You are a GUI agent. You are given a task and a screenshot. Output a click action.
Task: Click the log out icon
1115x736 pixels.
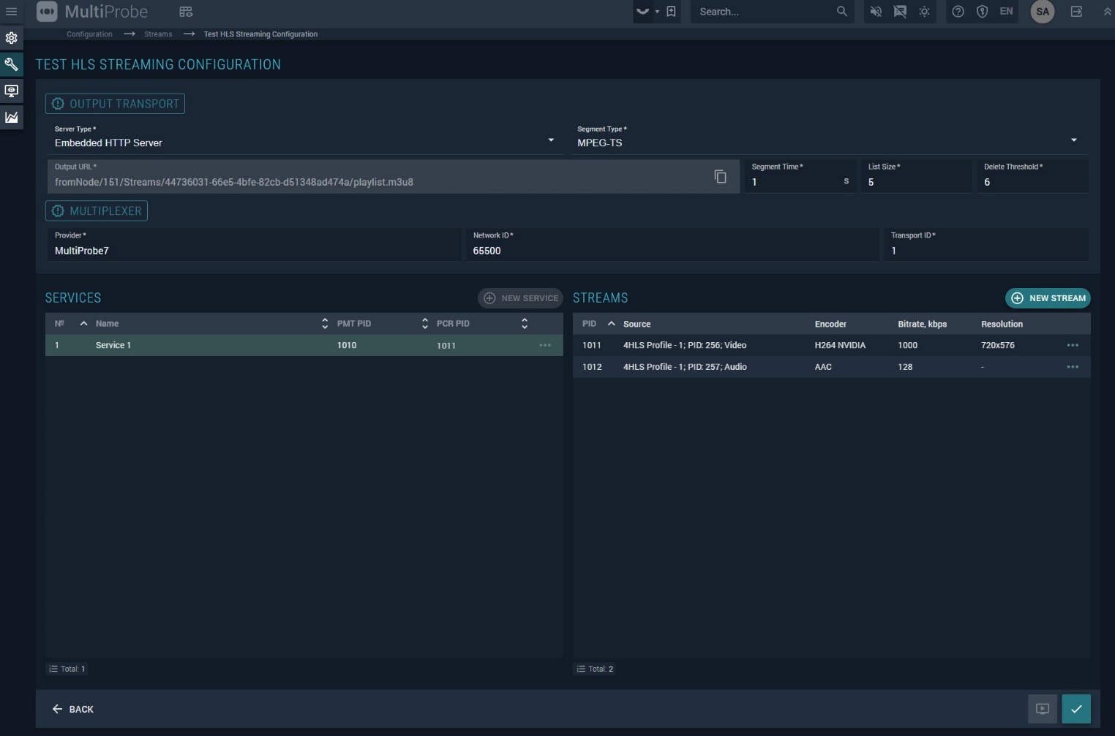1076,12
